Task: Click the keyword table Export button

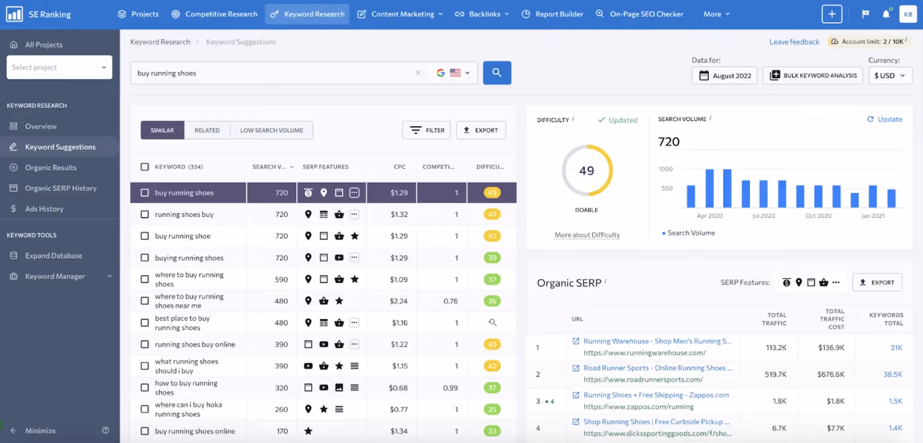Action: click(481, 130)
